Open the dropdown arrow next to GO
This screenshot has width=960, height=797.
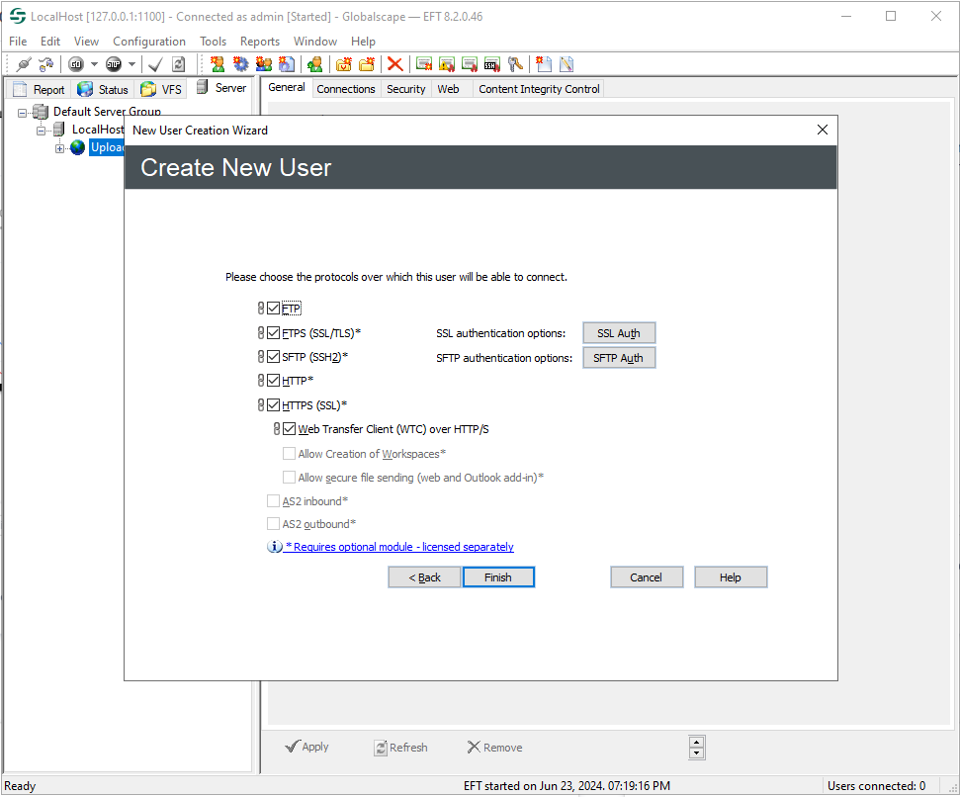[x=94, y=63]
